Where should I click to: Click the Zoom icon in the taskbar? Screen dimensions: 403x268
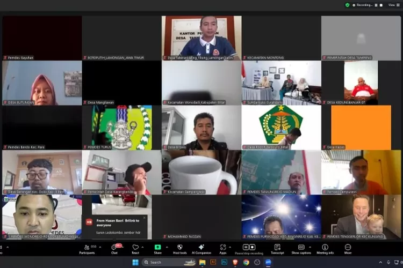click(268, 262)
